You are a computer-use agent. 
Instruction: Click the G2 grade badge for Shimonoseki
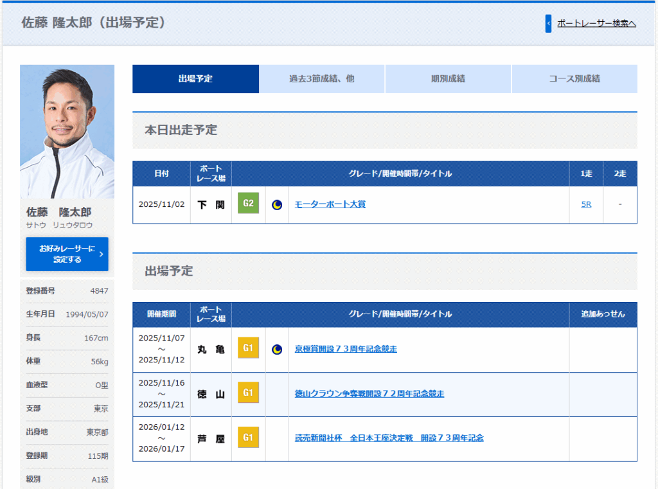point(248,204)
